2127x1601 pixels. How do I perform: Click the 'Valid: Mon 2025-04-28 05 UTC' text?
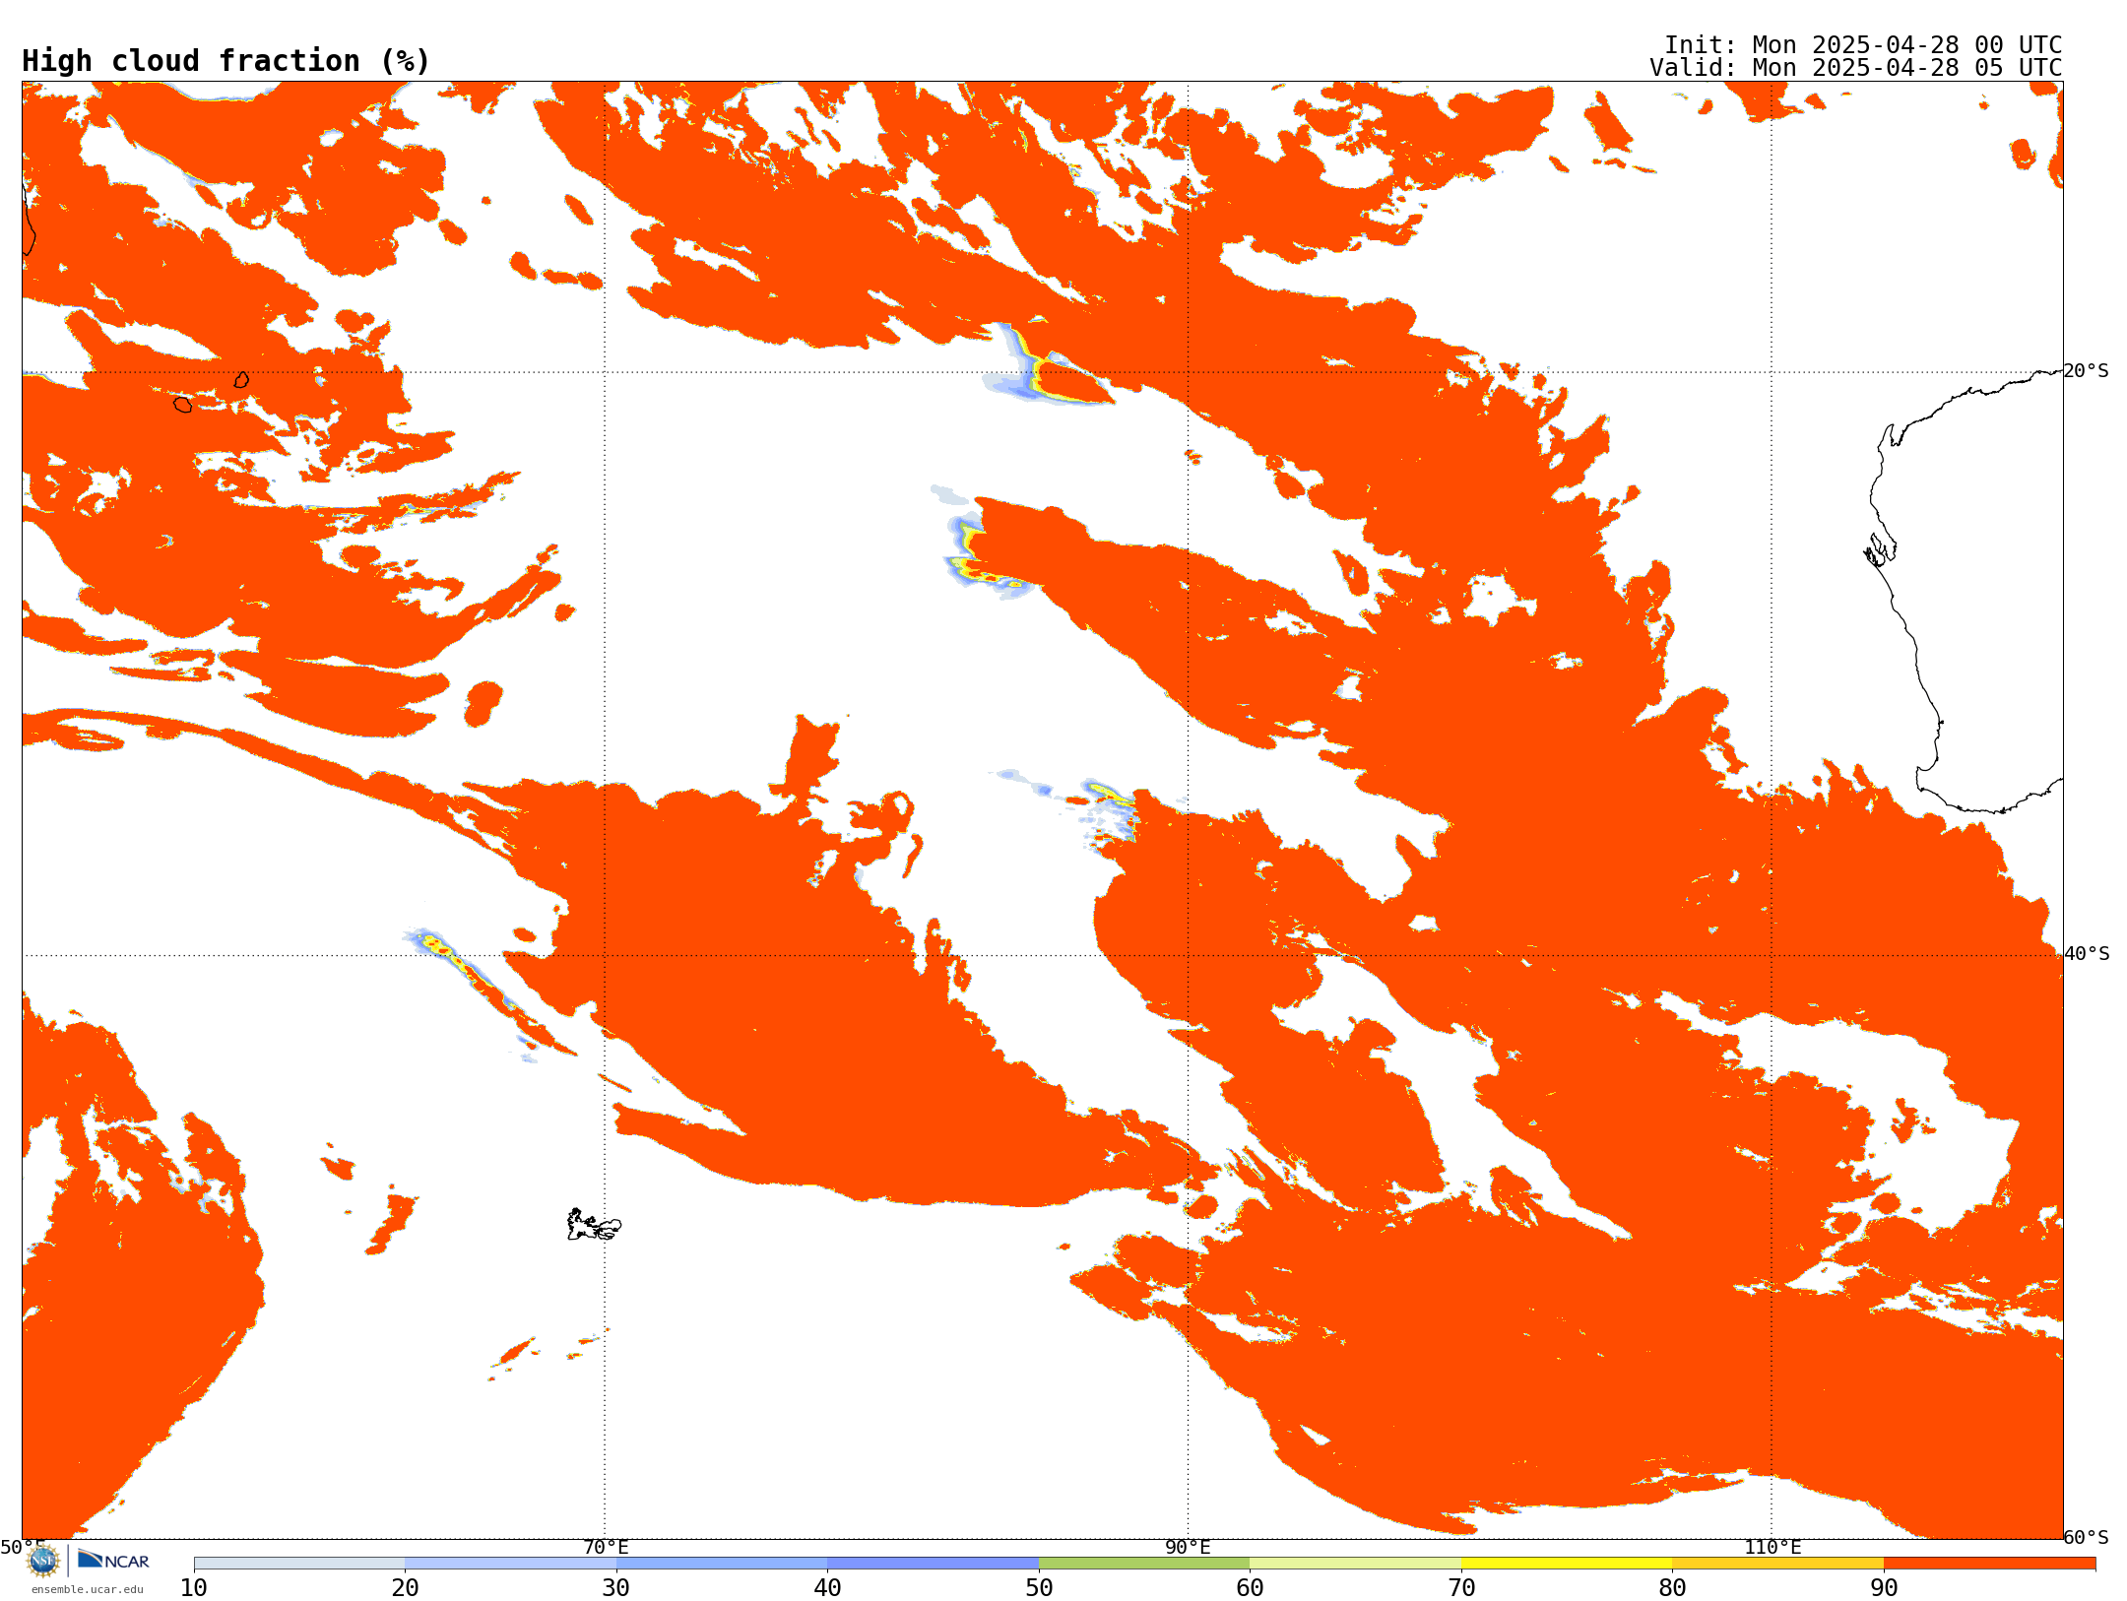pos(1855,68)
